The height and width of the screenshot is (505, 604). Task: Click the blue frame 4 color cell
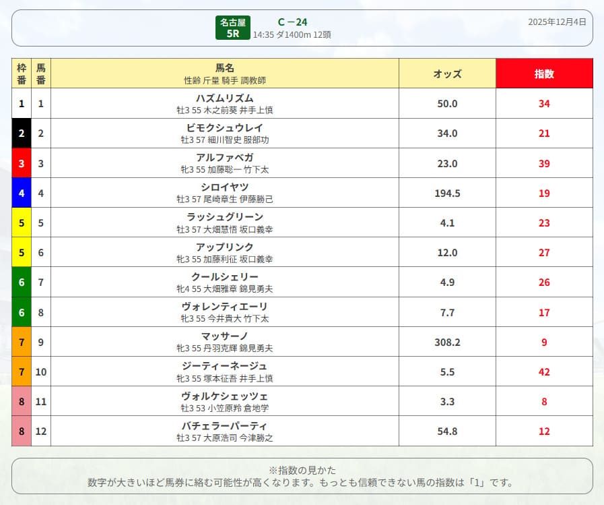click(x=22, y=193)
